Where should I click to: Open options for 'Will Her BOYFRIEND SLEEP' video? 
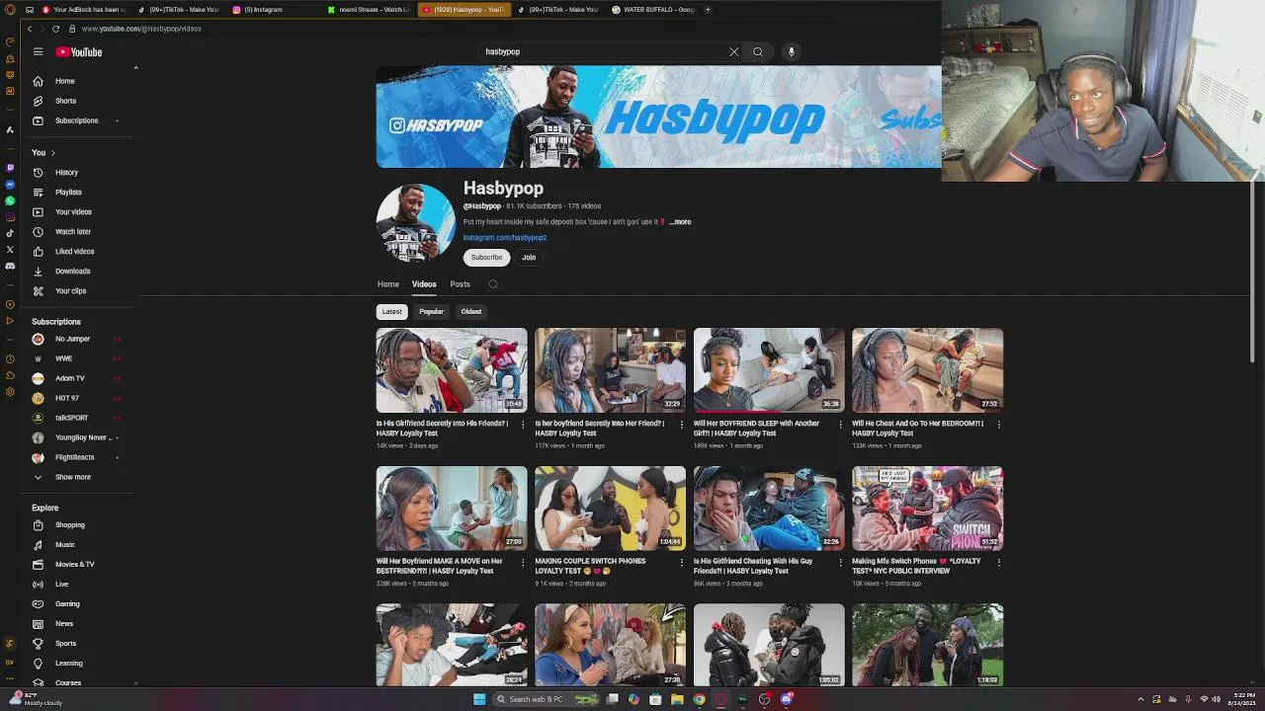point(840,425)
